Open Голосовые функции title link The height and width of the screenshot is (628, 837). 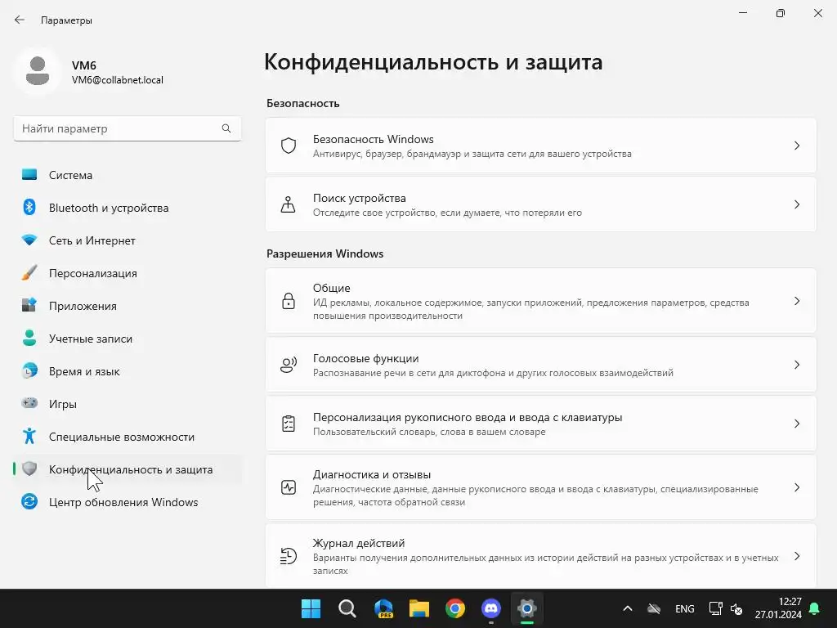tap(365, 358)
